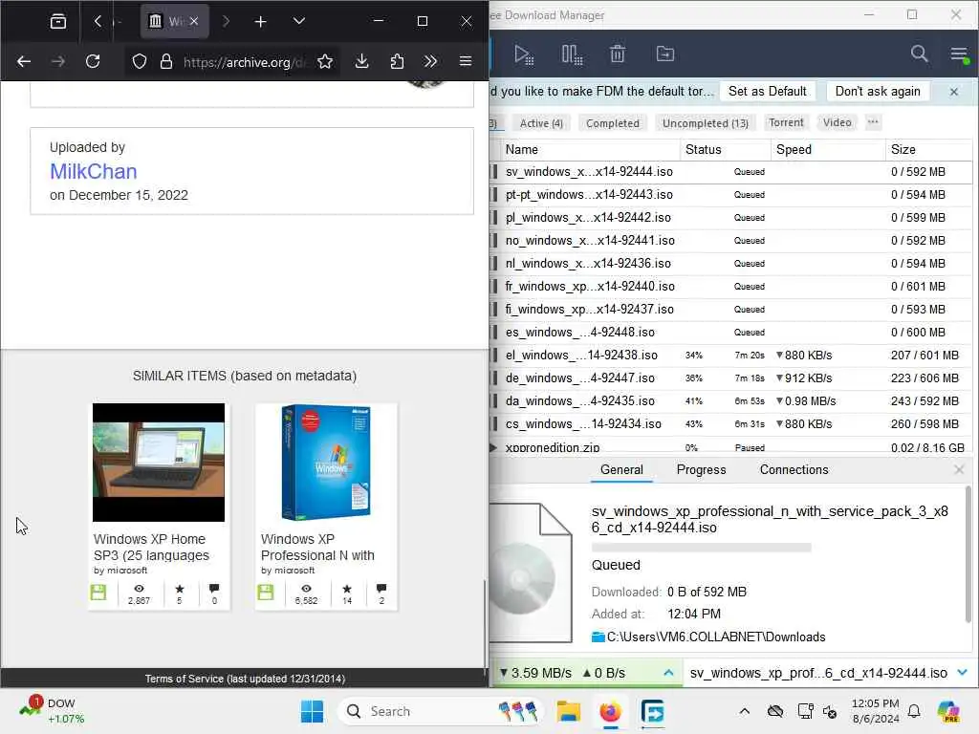Image resolution: width=979 pixels, height=734 pixels.
Task: Open the Windows XP Home SP3 title link
Action: click(151, 548)
